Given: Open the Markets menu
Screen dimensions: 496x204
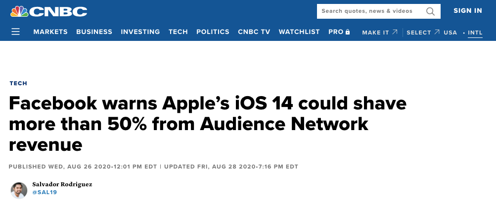Looking at the screenshot, I should click(50, 32).
